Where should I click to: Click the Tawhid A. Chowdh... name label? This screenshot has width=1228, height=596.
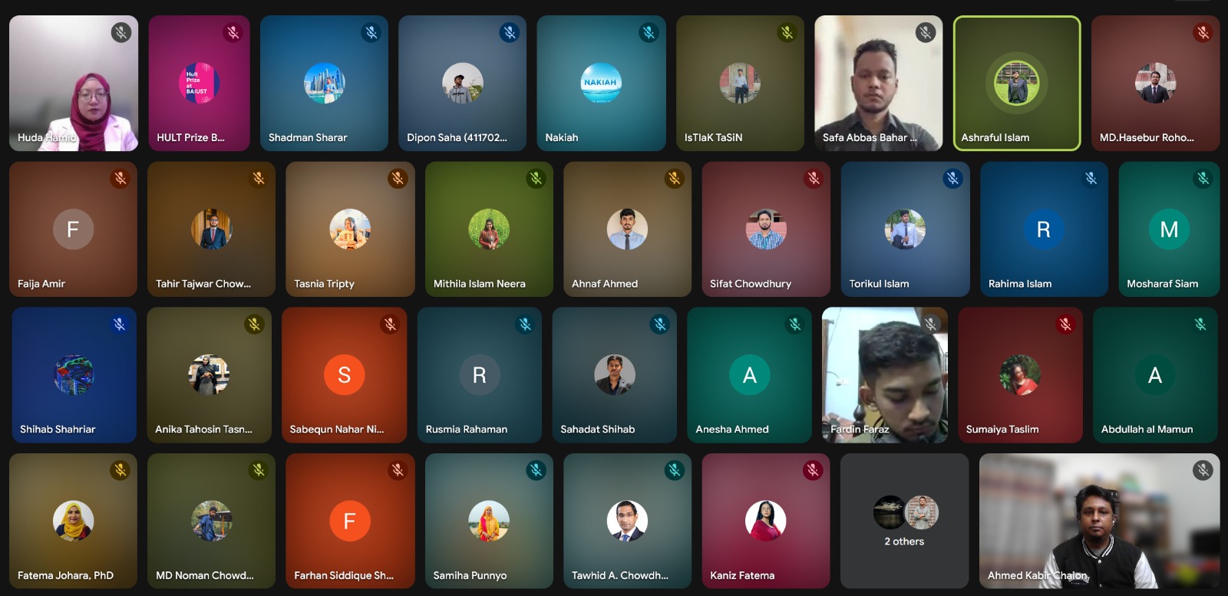(x=619, y=575)
